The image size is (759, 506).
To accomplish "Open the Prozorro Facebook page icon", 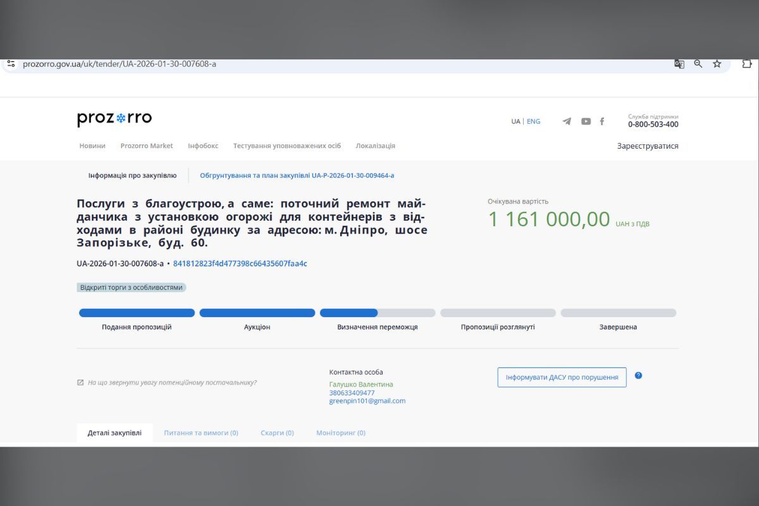I will [602, 121].
